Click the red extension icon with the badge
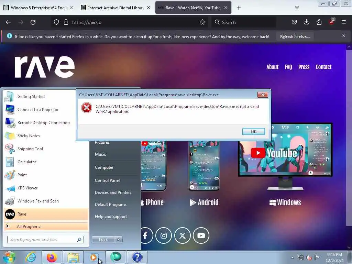 click(331, 22)
